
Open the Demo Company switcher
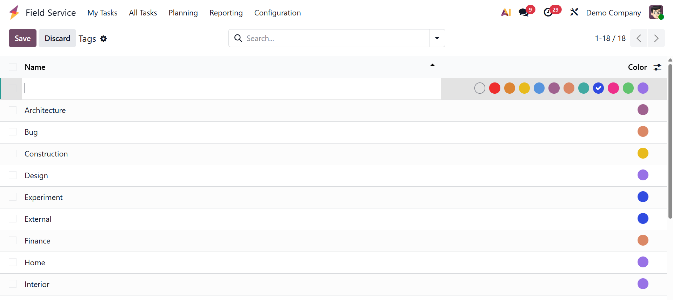tap(613, 13)
